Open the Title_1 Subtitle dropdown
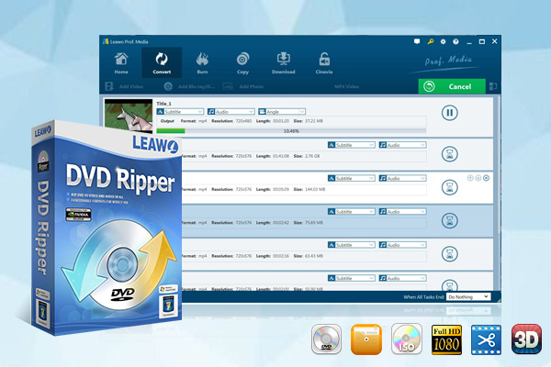 [180, 112]
